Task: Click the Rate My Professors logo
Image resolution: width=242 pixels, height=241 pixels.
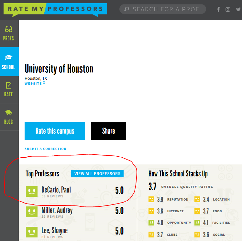Action: click(55, 9)
